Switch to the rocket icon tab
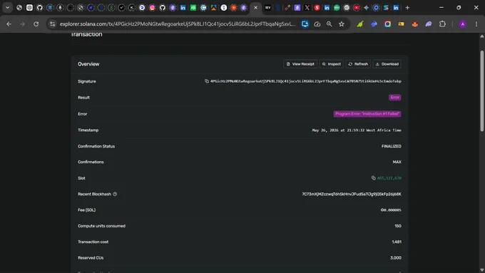485x273 pixels. pos(60,8)
